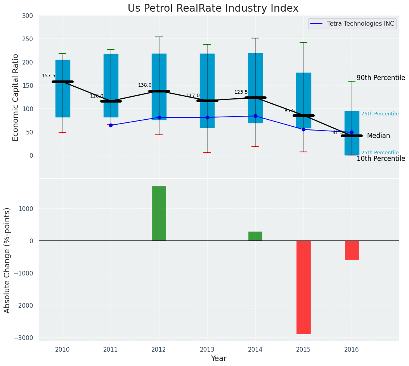
Task: Click the red 2016 absolute change bar
Action: 352,250
